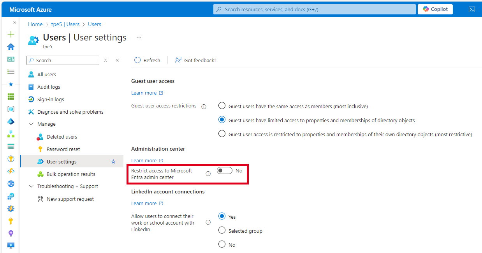Clear the menu search with X icon
This screenshot has height=253, width=482.
point(106,60)
